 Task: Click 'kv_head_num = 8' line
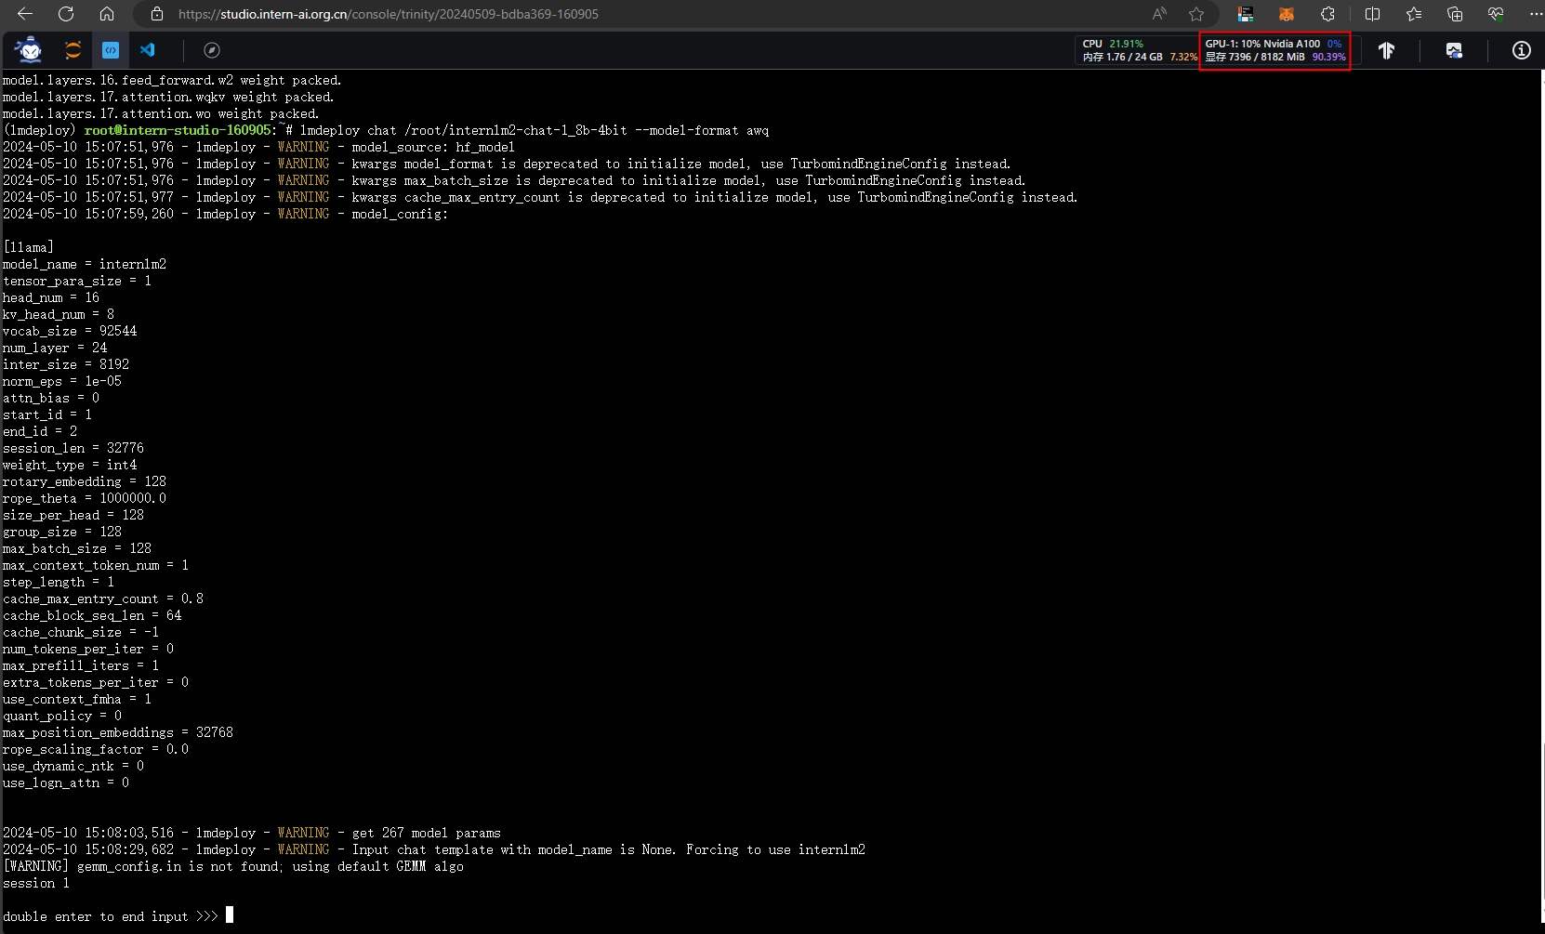point(59,314)
